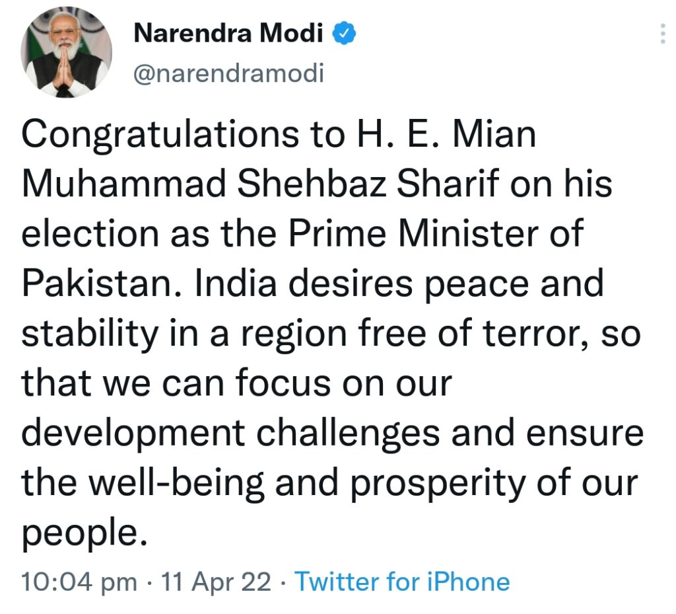
Task: Click the 10:04 pm timestamp
Action: click(x=79, y=582)
